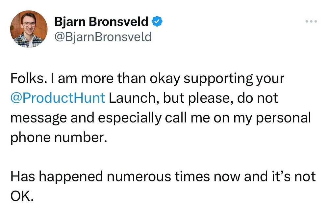Click the final "OK." line
The width and height of the screenshot is (329, 213).
pyautogui.click(x=22, y=196)
